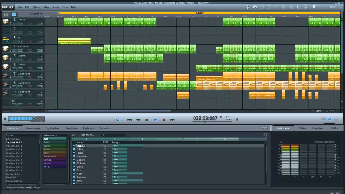The height and width of the screenshot is (194, 345).
Task: Open track 4 Backbeats menu arrow
Action: (41, 47)
